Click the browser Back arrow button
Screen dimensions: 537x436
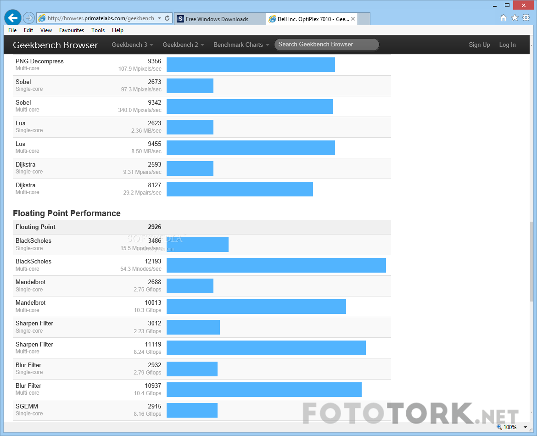click(x=13, y=18)
